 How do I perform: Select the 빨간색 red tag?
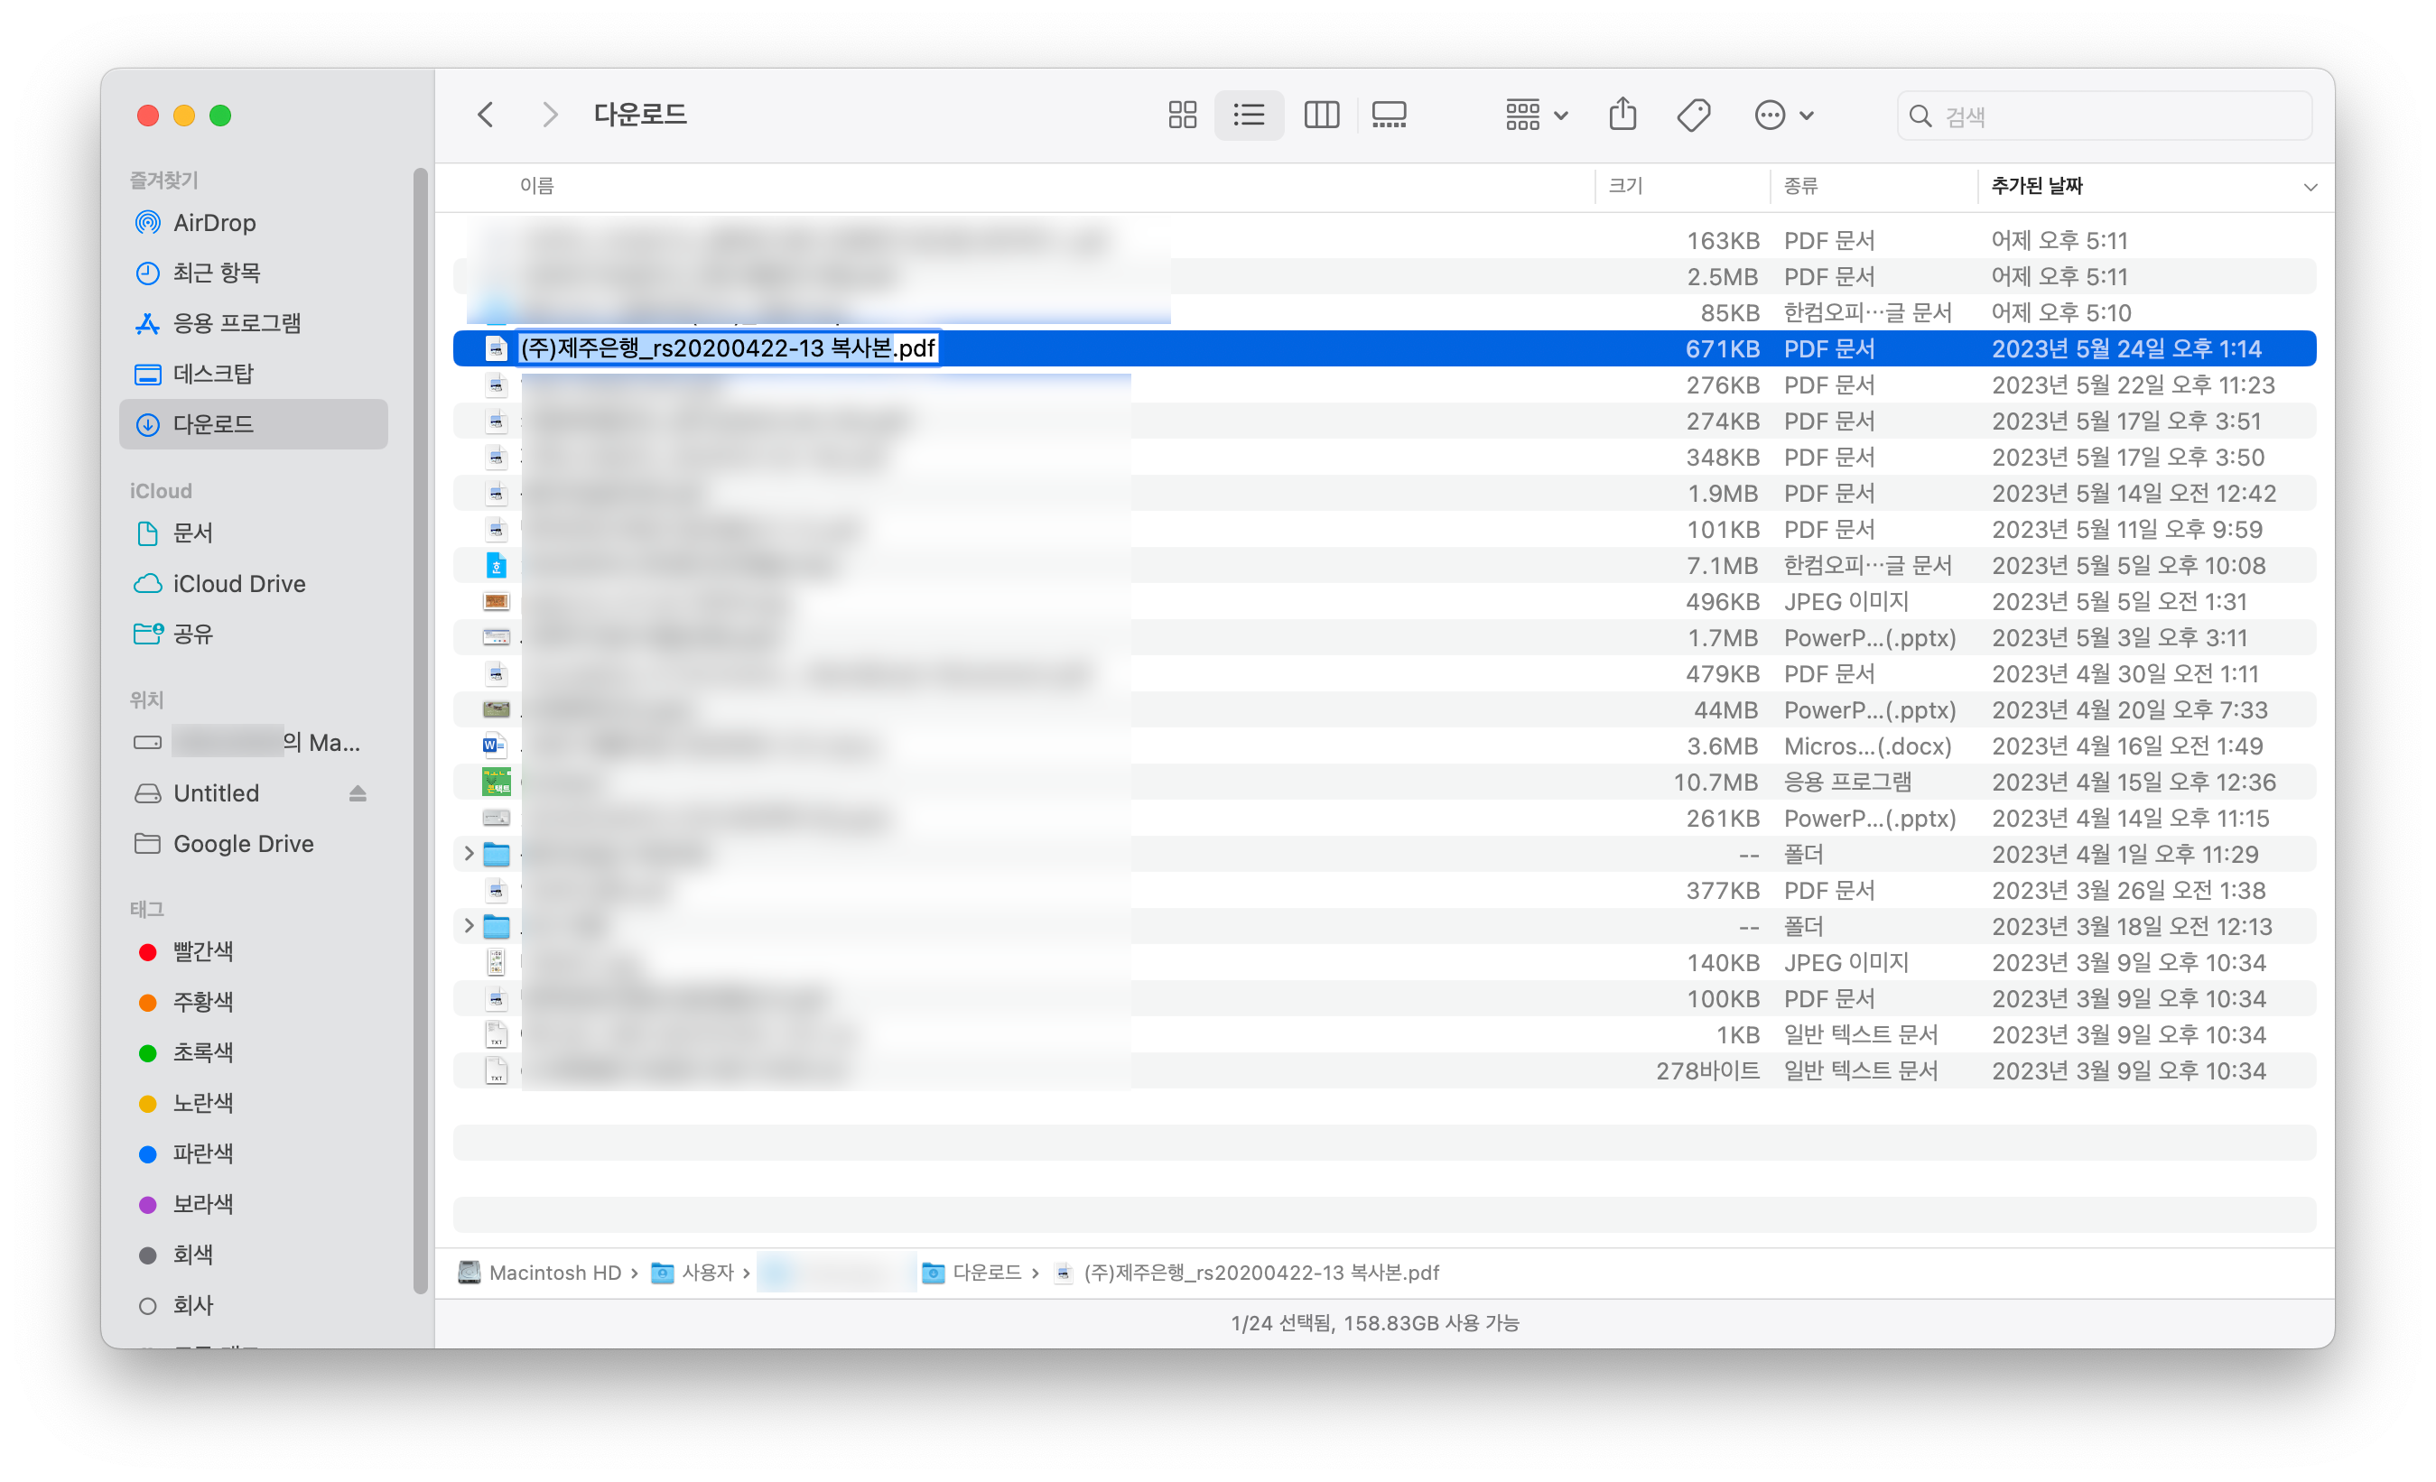pyautogui.click(x=202, y=951)
